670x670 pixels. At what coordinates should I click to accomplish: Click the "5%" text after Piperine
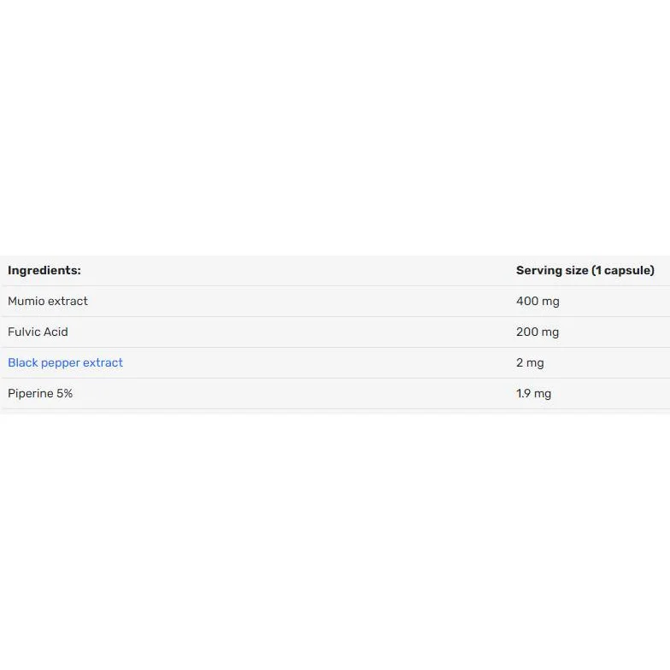tap(65, 393)
